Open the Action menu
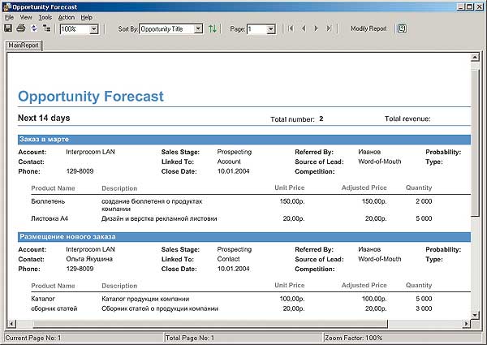 click(x=66, y=17)
